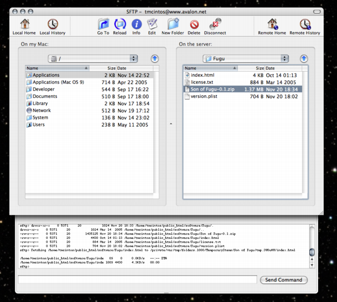Screen dimensions: 337x302
Task: Select Son of Fugu-0.1.zip file
Action: 243,89
